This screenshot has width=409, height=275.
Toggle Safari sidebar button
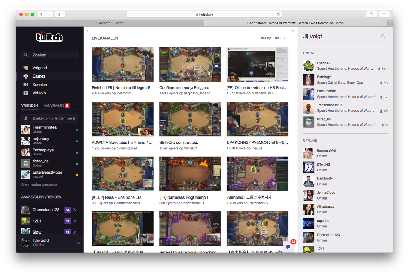coord(60,14)
